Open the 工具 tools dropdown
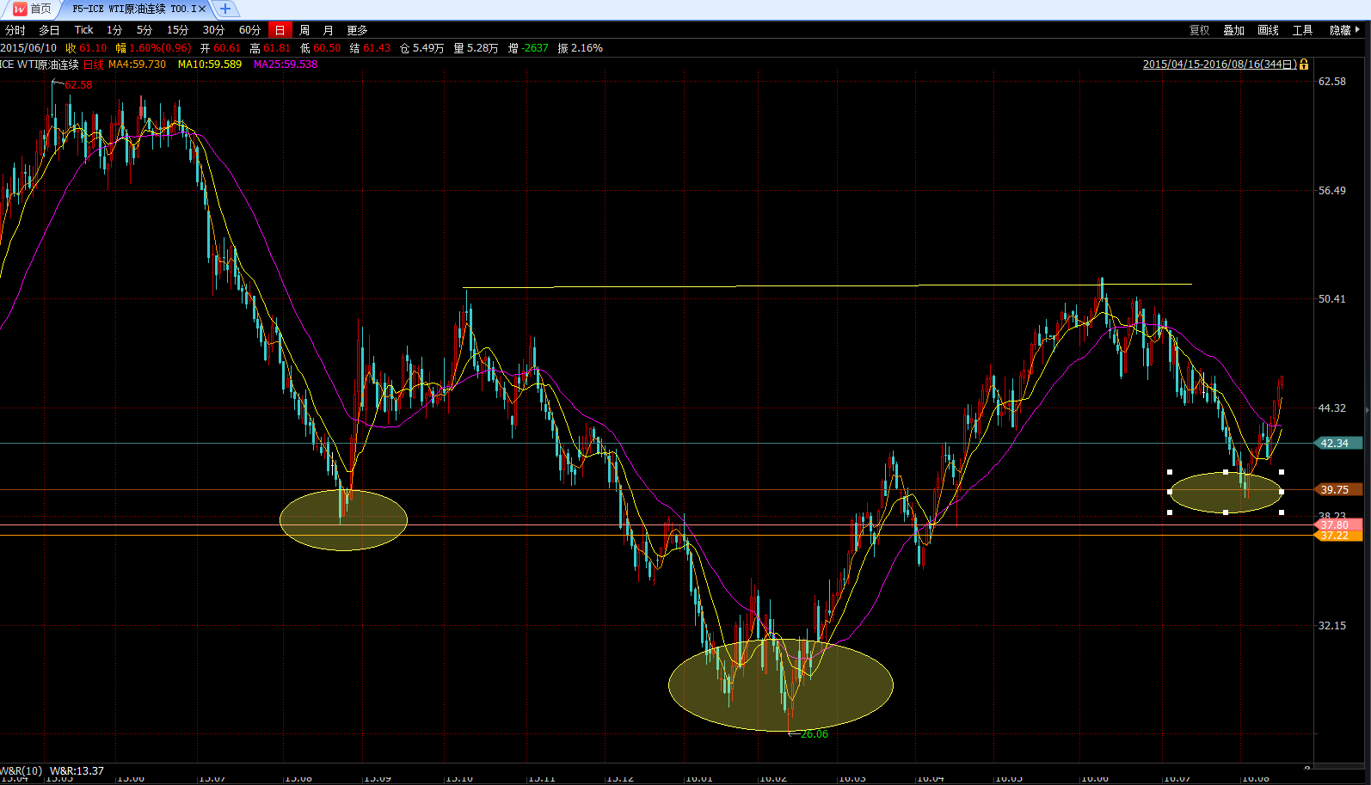Image resolution: width=1371 pixels, height=785 pixels. [x=1302, y=30]
